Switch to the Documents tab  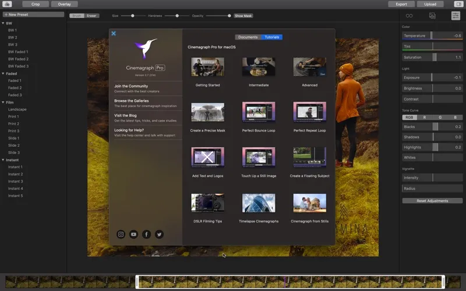point(248,37)
